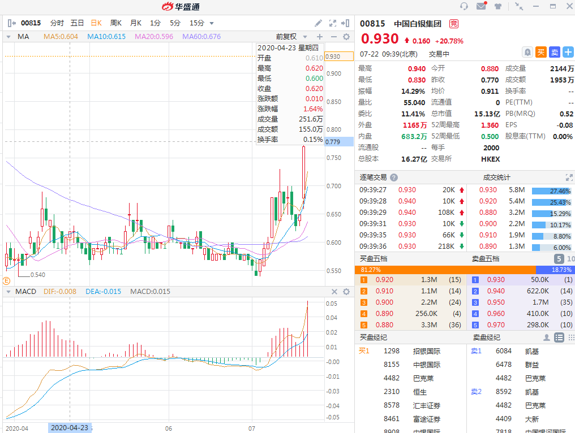Open the skin theme shirt icon
The width and height of the screenshot is (575, 433).
click(498, 6)
